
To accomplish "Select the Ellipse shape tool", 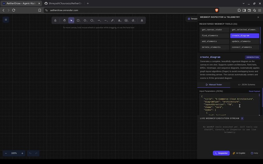I will pos(92,20).
